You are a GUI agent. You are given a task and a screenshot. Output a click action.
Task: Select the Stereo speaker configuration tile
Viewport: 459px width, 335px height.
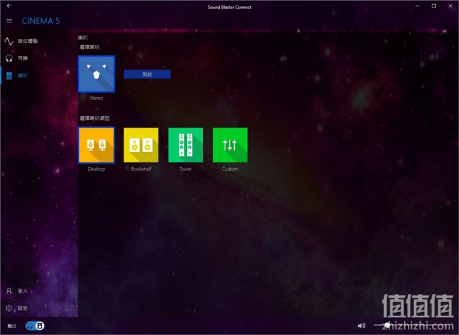[x=96, y=74]
